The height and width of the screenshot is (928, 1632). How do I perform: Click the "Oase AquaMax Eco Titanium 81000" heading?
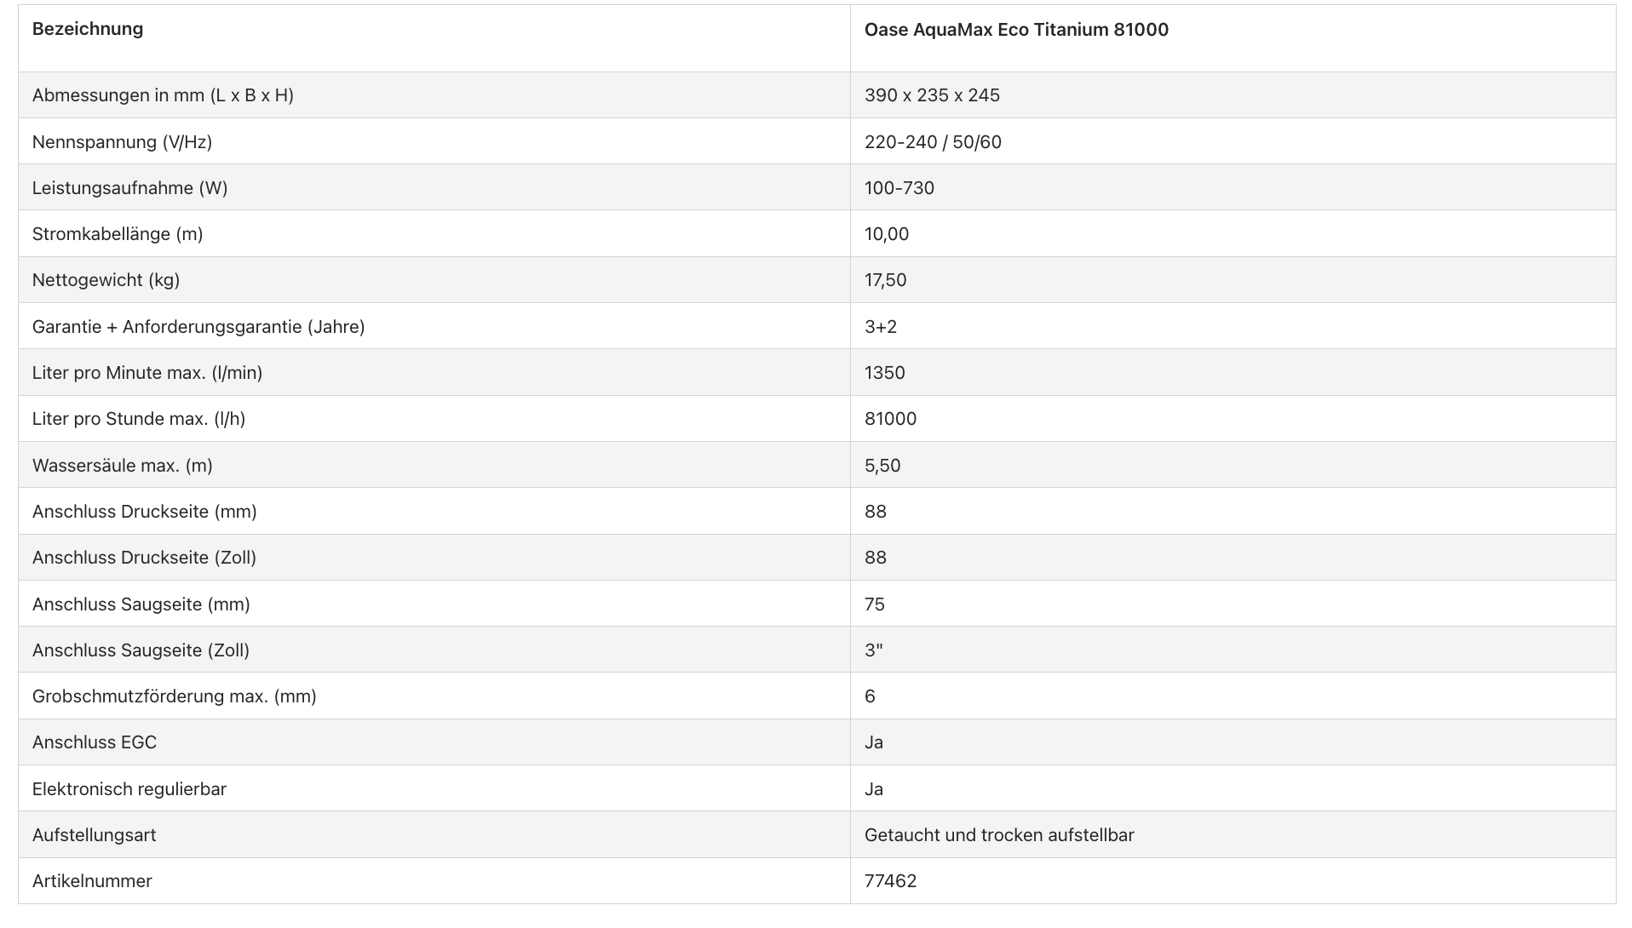coord(1016,30)
